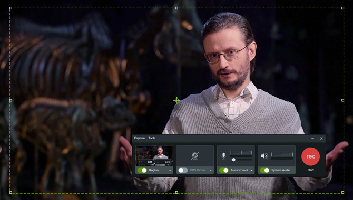Click the System Audio label

280,170
